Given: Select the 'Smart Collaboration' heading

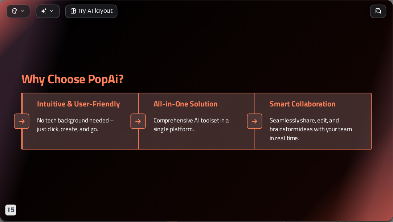Looking at the screenshot, I should (303, 104).
